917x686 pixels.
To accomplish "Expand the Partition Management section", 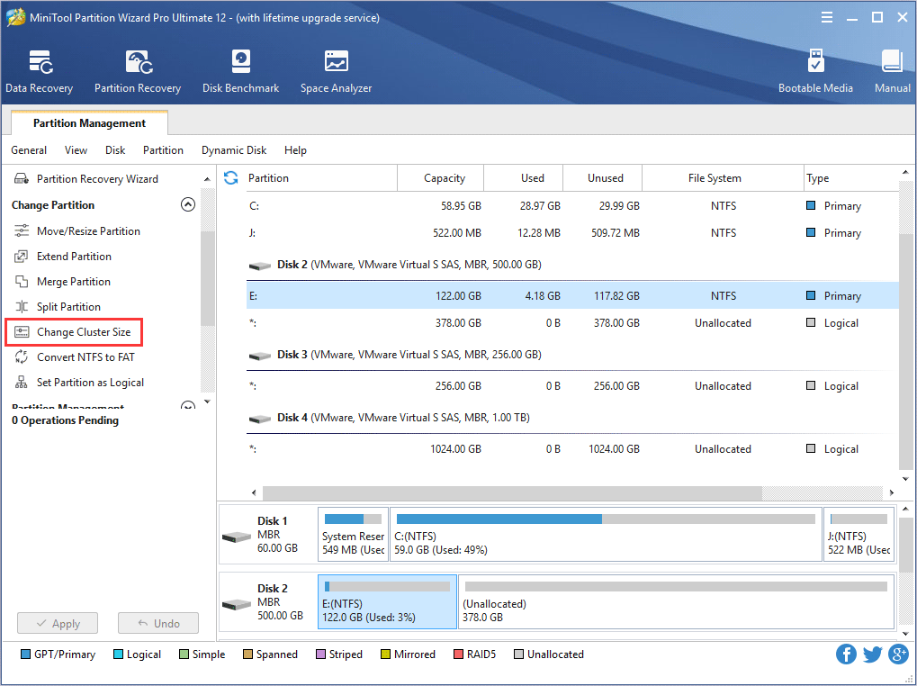I will (x=187, y=405).
